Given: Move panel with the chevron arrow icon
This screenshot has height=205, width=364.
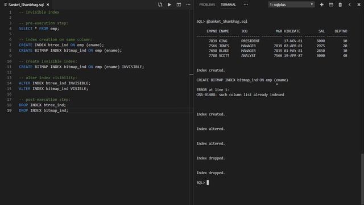Looking at the screenshot, I should point(349,5).
